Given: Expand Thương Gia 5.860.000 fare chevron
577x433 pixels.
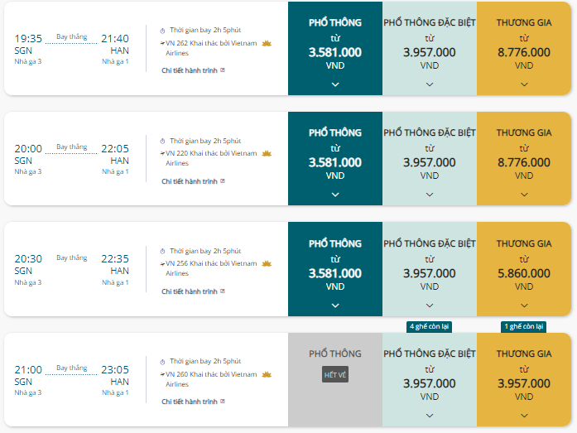Looking at the screenshot, I should [x=524, y=306].
